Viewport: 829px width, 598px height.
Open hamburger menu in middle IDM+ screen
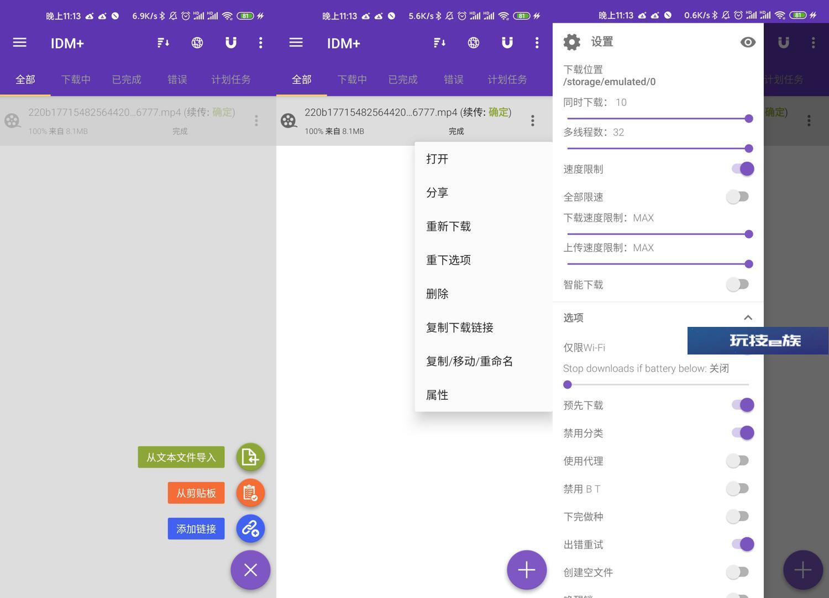coord(296,43)
